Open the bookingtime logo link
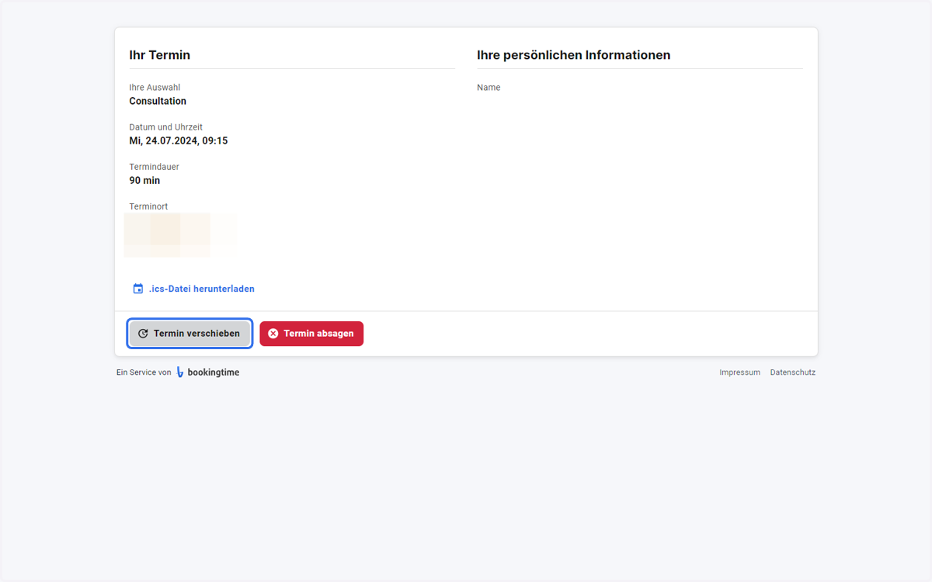The width and height of the screenshot is (932, 582). (207, 372)
